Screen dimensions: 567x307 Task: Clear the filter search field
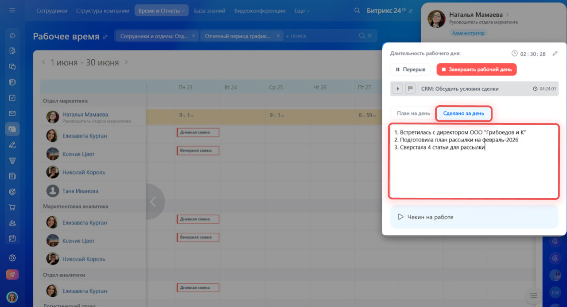coord(370,36)
